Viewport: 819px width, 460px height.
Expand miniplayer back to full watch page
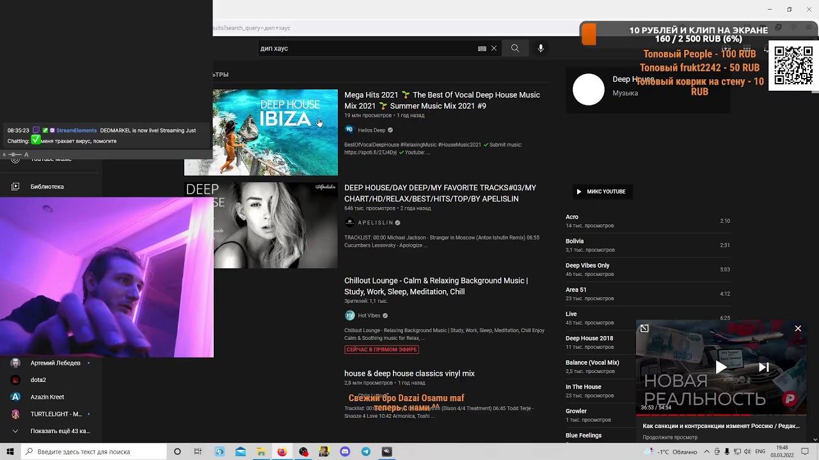644,328
